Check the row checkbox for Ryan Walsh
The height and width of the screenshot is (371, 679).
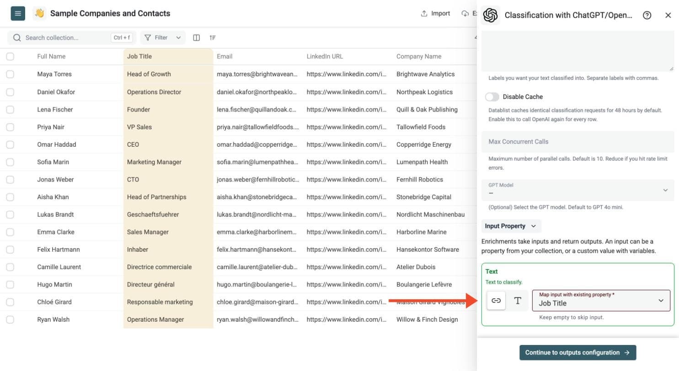10,319
